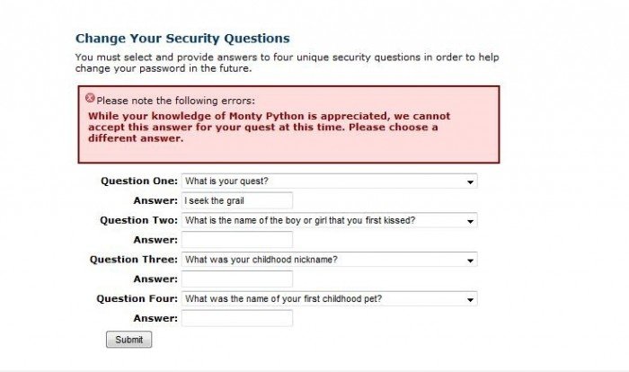Click the intro paragraph about four unique questions
The width and height of the screenshot is (629, 372).
[288, 63]
